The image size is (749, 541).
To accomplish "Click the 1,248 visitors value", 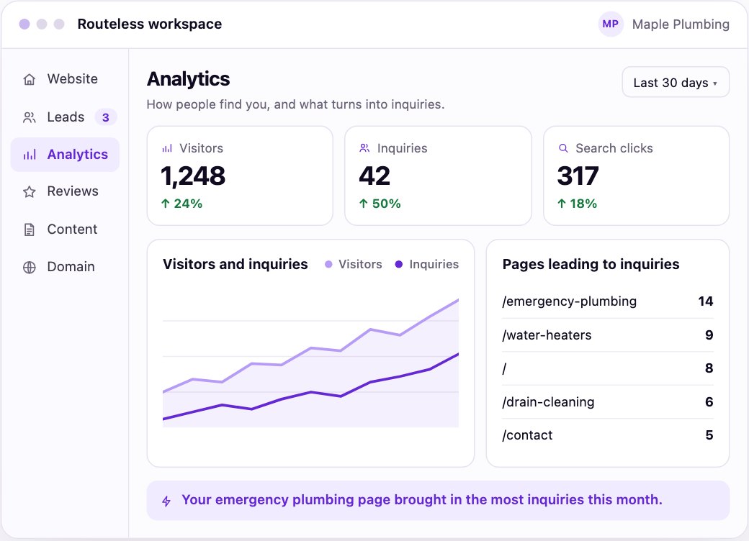I will pos(193,176).
